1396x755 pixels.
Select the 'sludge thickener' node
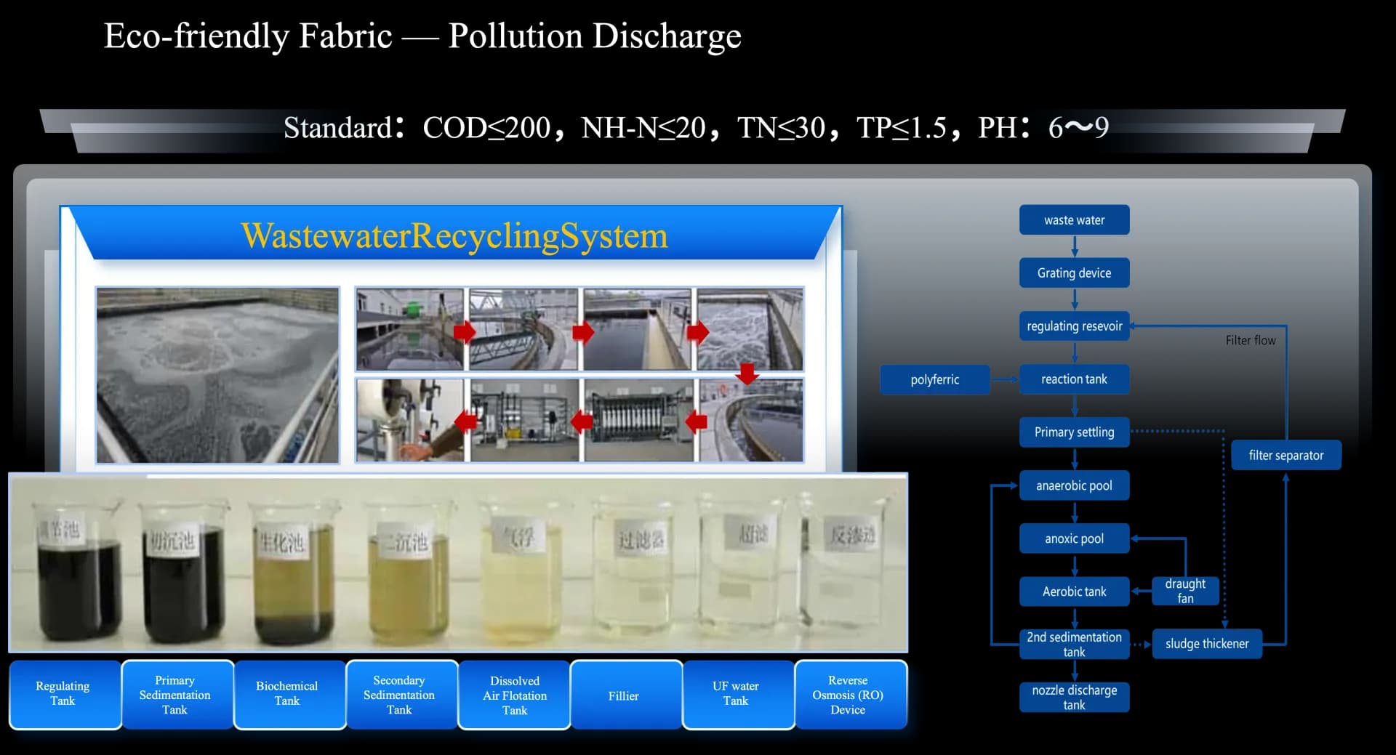click(x=1207, y=643)
